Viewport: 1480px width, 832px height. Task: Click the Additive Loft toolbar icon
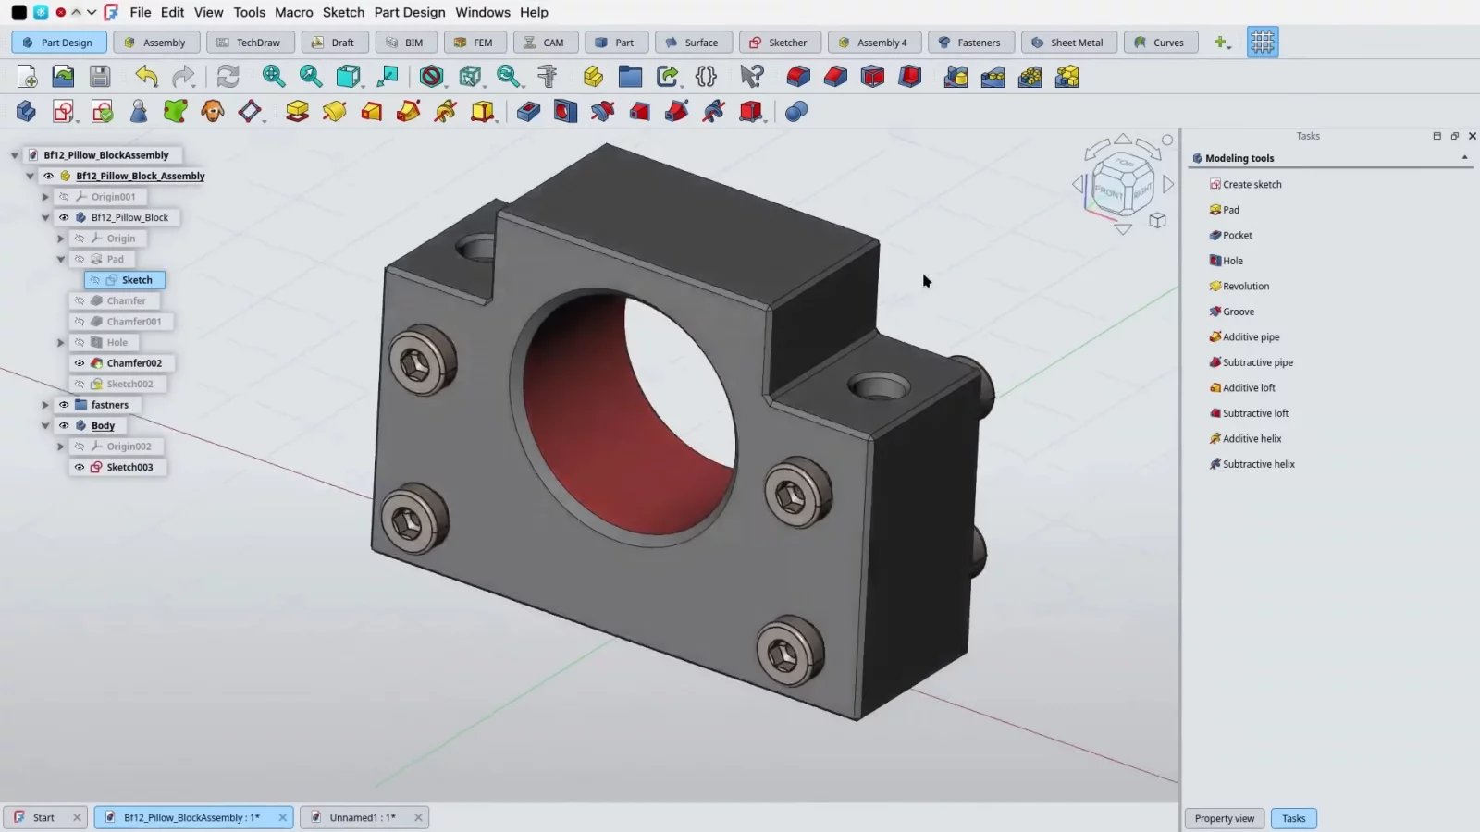click(371, 112)
